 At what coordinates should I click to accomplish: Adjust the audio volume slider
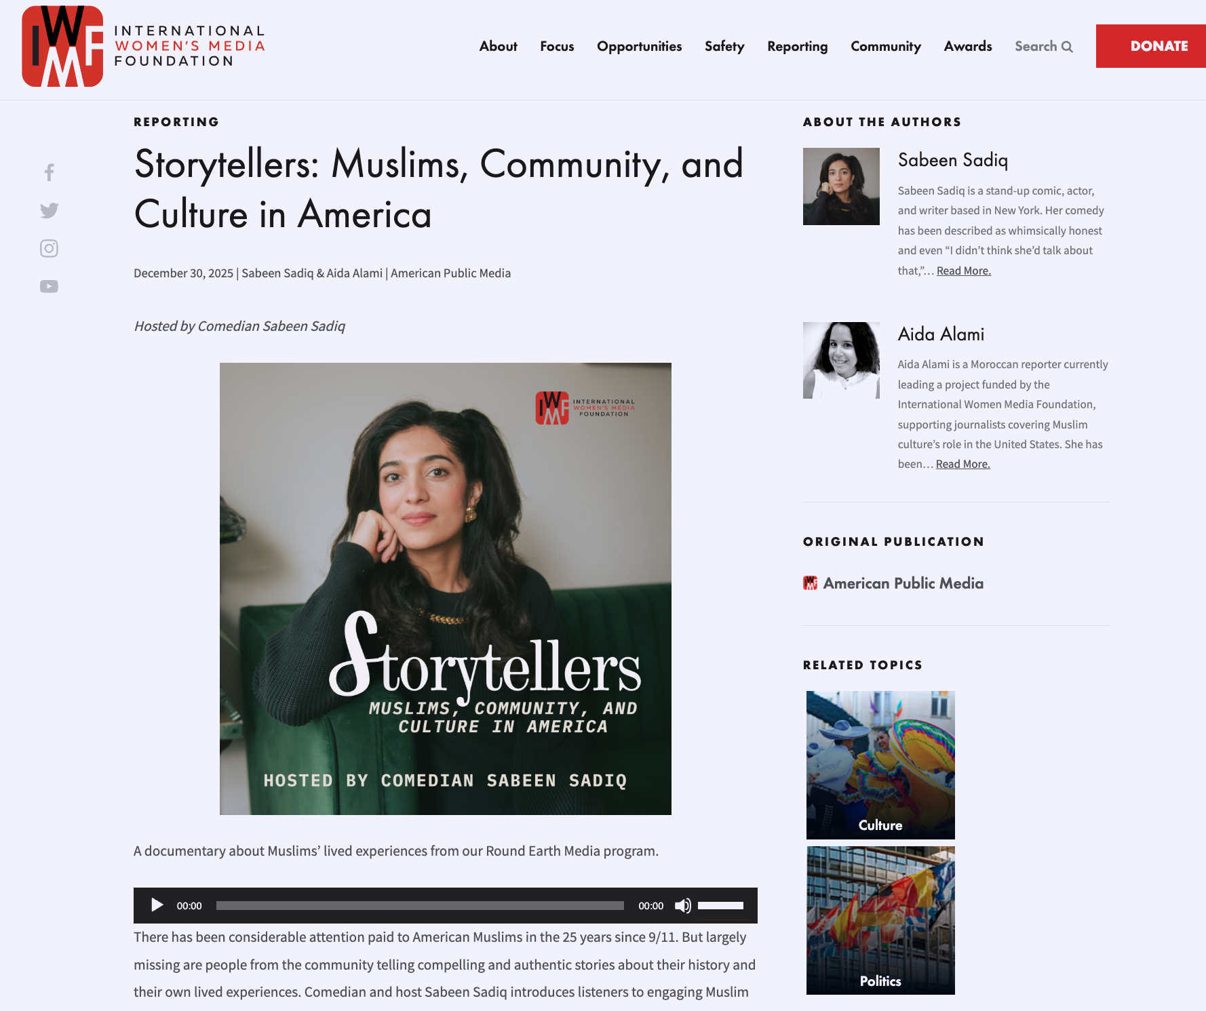coord(720,905)
